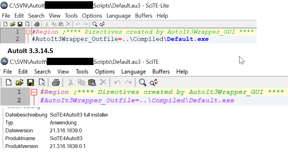Viewport: 288px width, 153px height.
Task: Open Help menu in SciTE-Lite window
Action: point(162,16)
